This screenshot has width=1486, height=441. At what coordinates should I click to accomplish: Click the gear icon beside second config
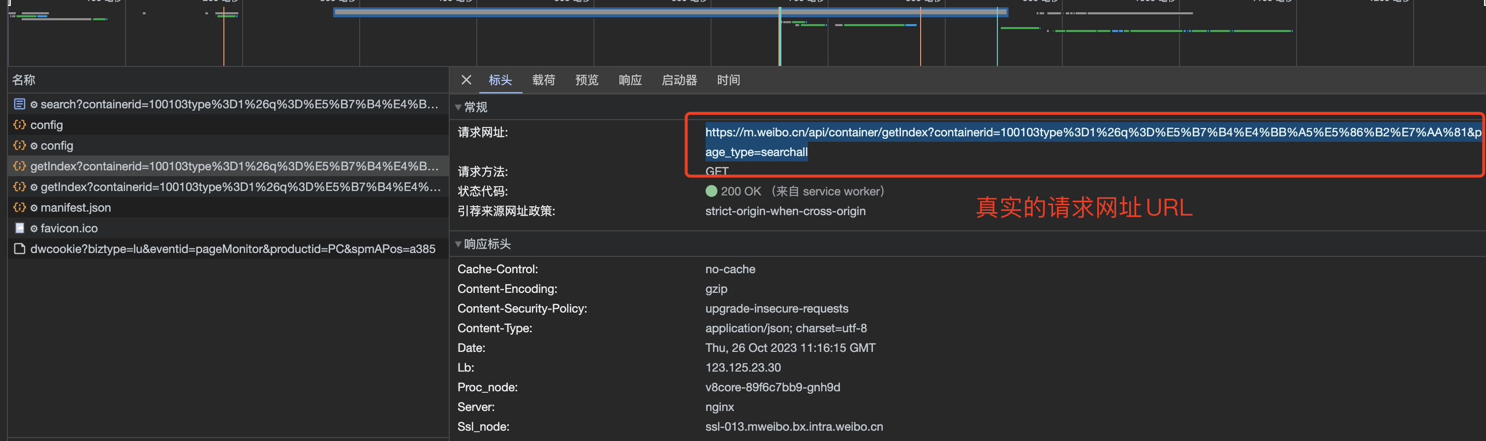[34, 146]
